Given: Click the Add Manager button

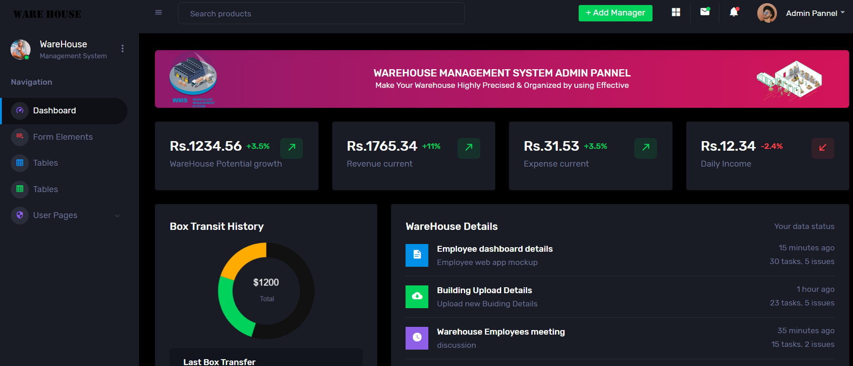Looking at the screenshot, I should point(615,13).
